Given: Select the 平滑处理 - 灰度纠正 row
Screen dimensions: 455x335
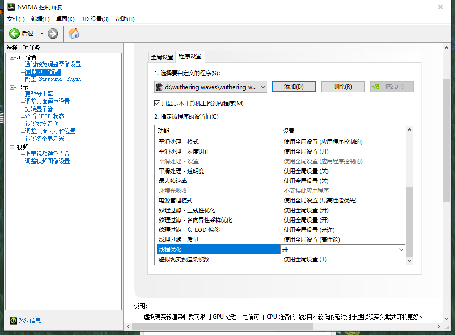Looking at the screenshot, I should pos(281,152).
